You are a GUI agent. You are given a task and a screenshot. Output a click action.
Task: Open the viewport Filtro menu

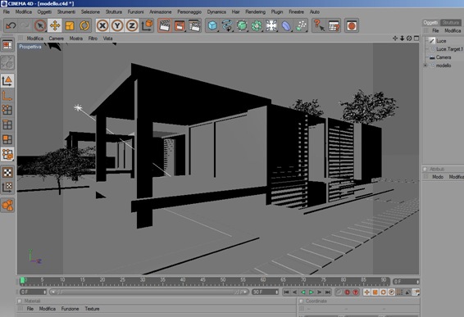(93, 38)
